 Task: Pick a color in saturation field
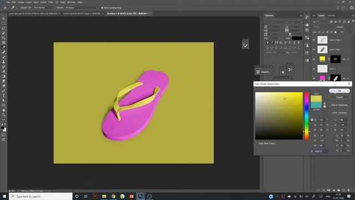pyautogui.click(x=279, y=116)
